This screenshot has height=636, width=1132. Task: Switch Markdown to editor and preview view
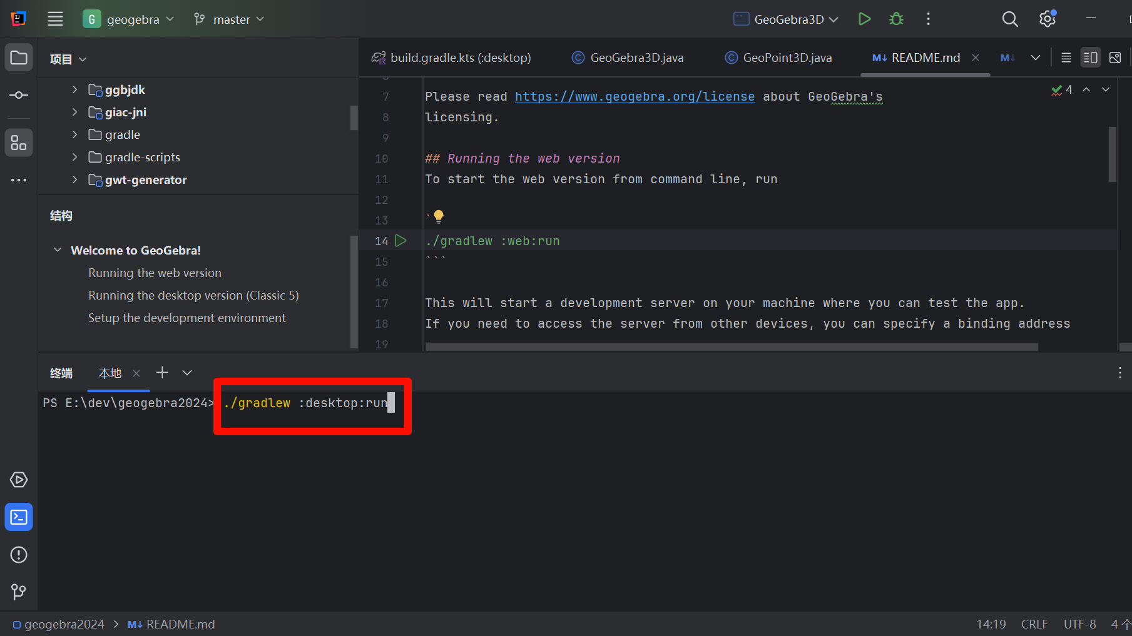(x=1091, y=58)
